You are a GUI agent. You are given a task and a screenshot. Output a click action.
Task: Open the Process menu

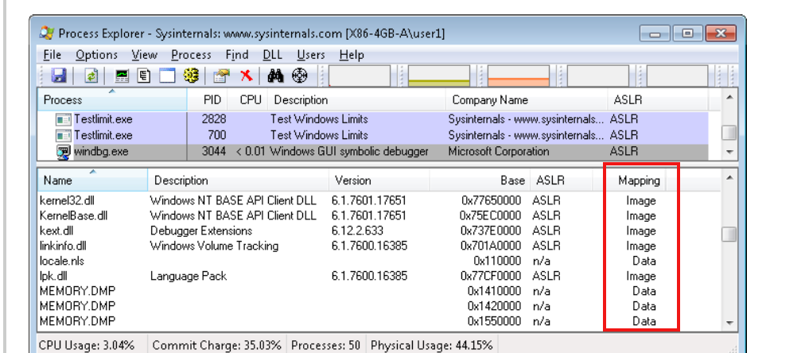(191, 54)
